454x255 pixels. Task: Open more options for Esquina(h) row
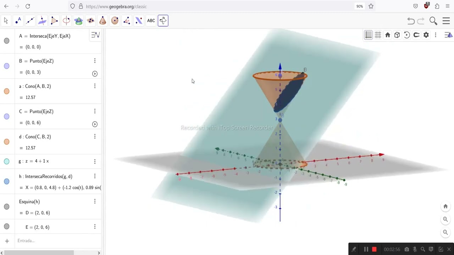(95, 202)
